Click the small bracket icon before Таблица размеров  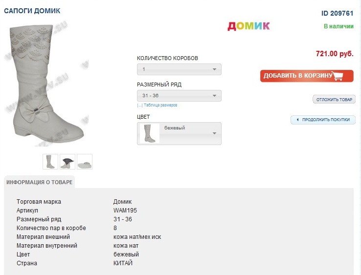(139, 105)
